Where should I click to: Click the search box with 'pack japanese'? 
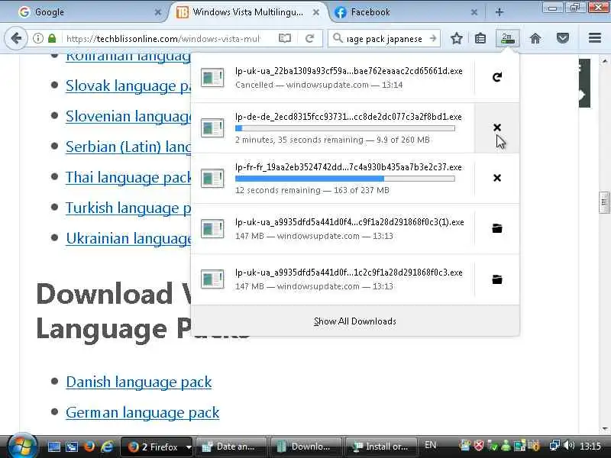[384, 39]
